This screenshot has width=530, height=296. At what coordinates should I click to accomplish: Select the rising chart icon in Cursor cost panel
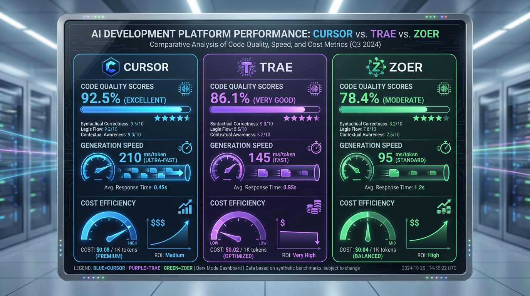click(185, 207)
